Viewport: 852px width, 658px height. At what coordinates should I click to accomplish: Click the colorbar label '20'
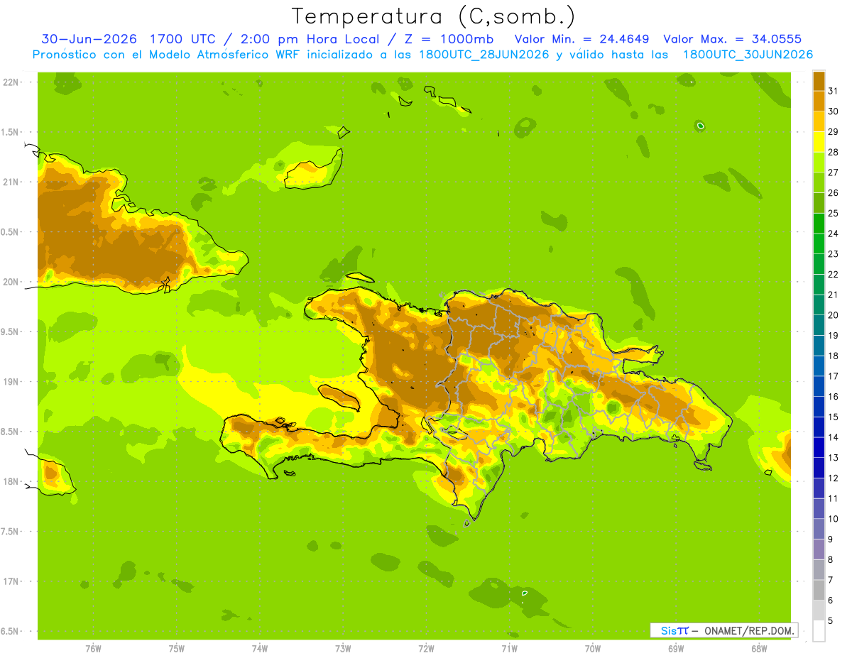point(834,315)
